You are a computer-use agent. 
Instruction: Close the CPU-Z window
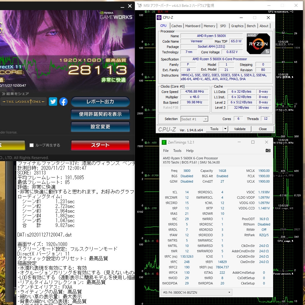(x=268, y=18)
